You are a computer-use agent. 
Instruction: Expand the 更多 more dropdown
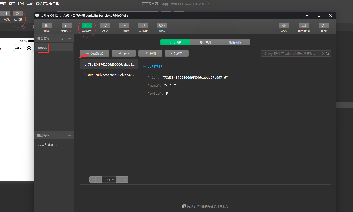(x=162, y=28)
